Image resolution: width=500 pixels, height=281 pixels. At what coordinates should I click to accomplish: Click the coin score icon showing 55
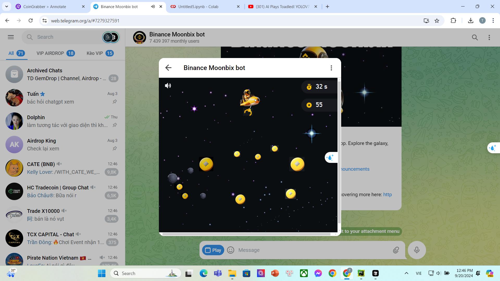pos(309,105)
